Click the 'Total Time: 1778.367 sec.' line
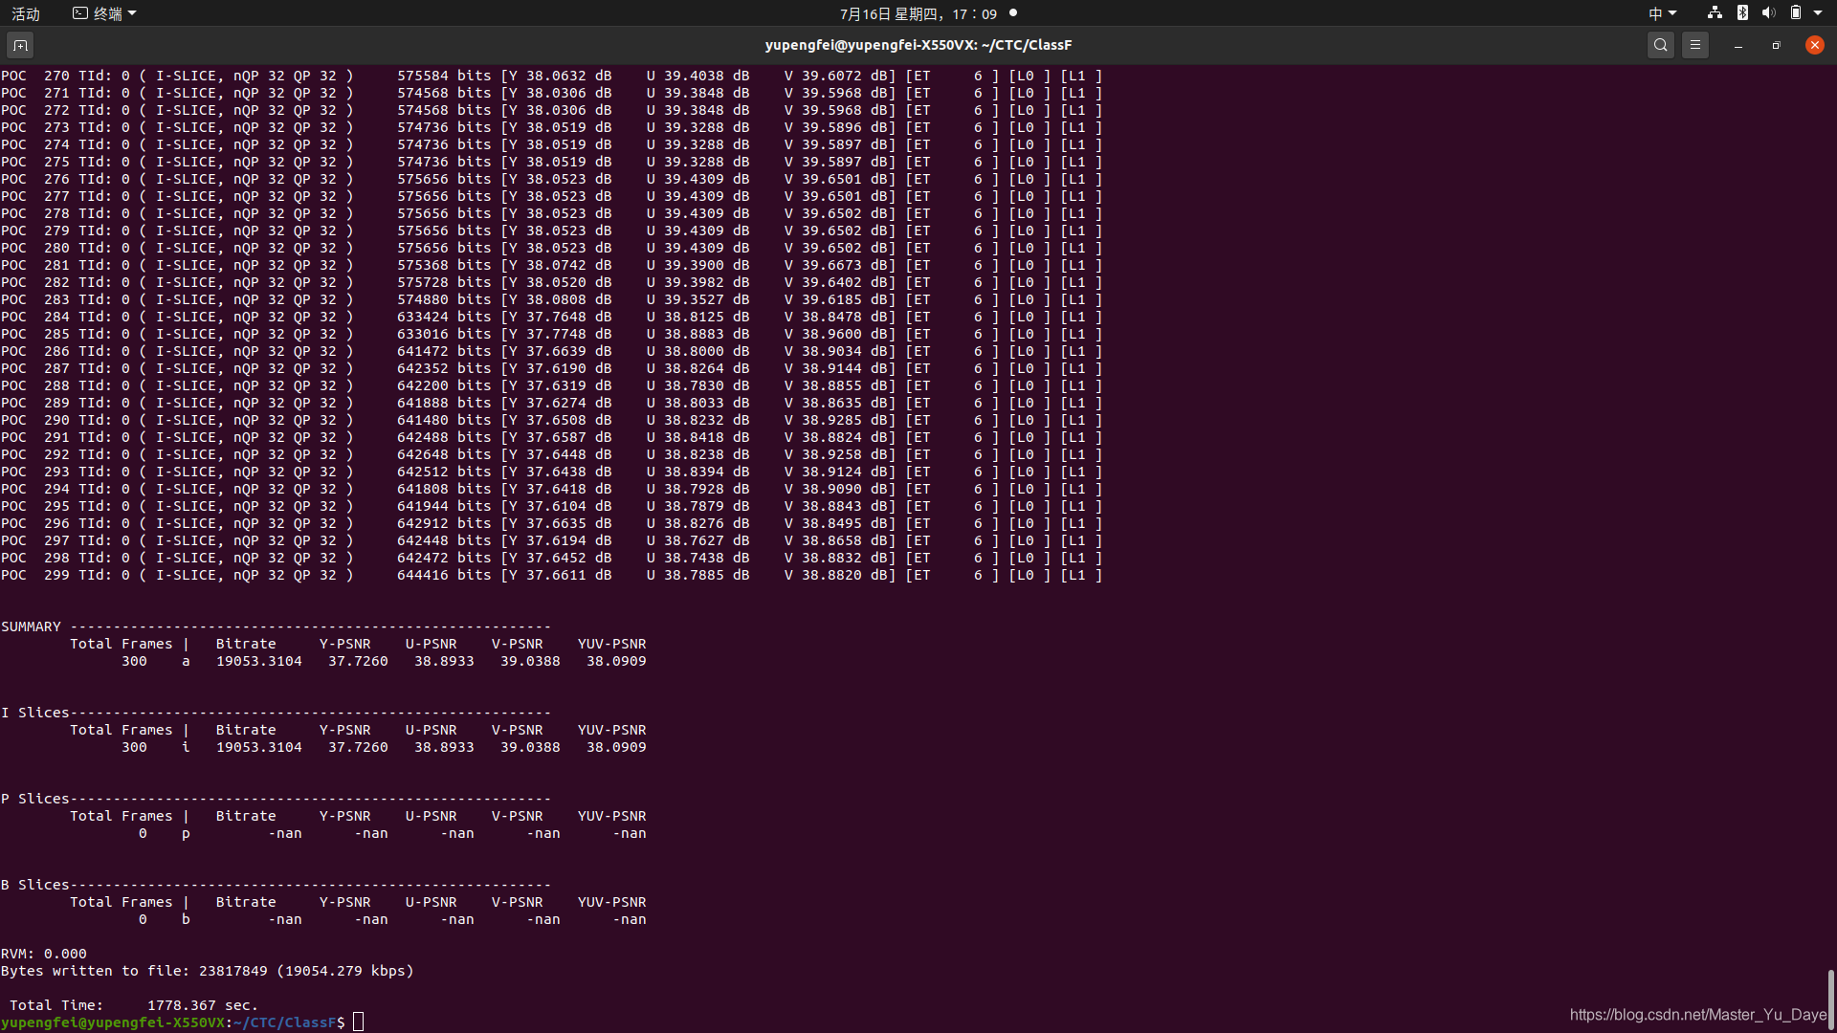1837x1033 pixels. tap(134, 1005)
